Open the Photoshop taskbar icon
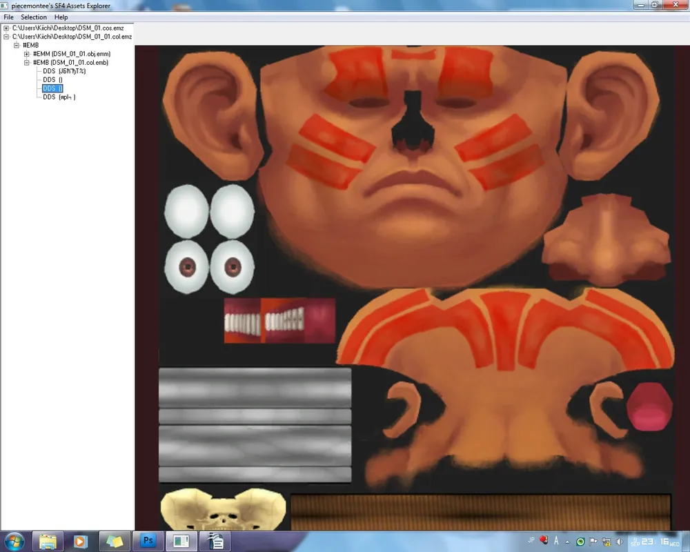The height and width of the screenshot is (552, 690). 147,541
